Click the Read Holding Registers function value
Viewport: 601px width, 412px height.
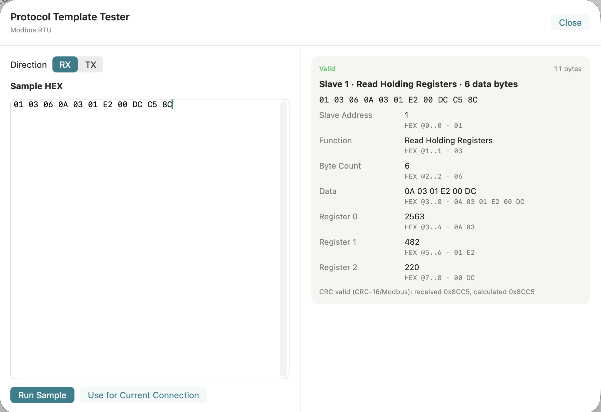[448, 141]
